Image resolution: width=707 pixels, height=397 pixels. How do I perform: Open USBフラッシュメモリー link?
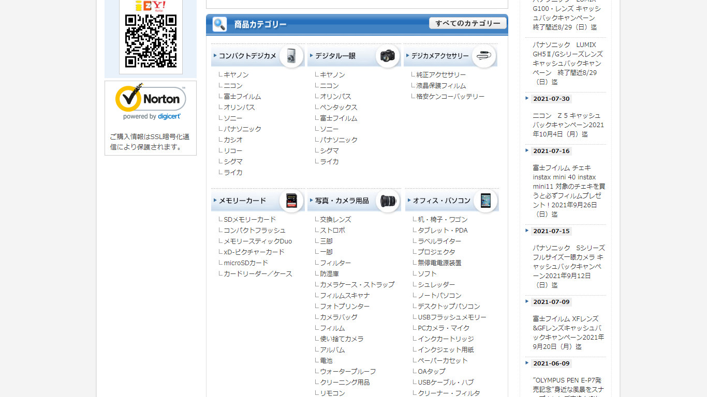[x=452, y=317]
